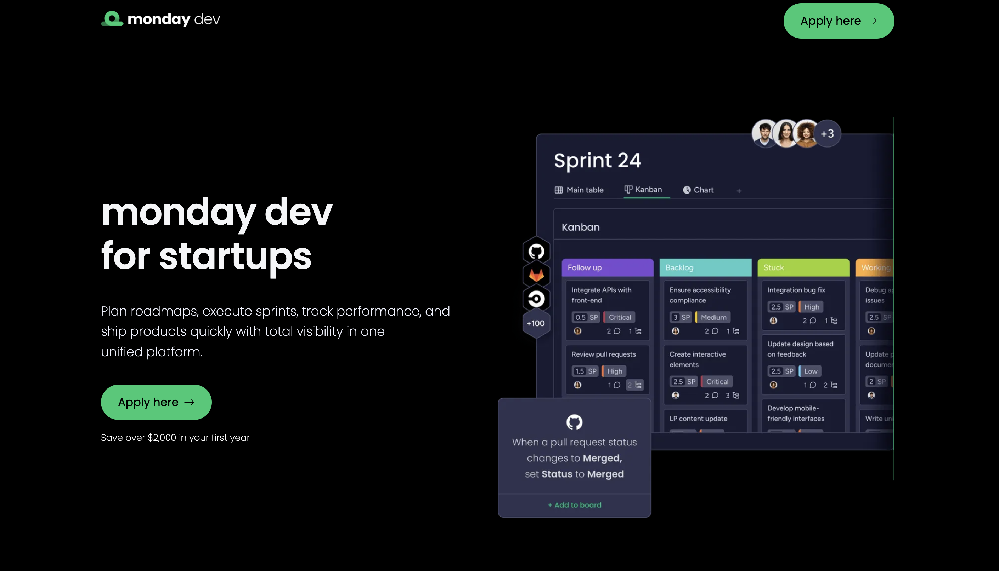This screenshot has width=999, height=571.
Task: Click Add to board button
Action: point(574,504)
